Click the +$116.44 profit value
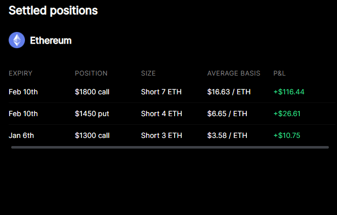The height and width of the screenshot is (215, 337). (289, 92)
